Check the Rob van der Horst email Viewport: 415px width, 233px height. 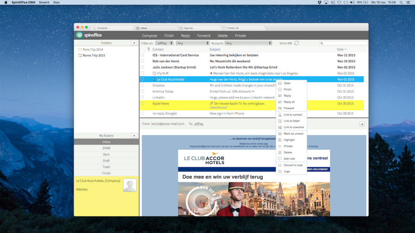coord(142,61)
